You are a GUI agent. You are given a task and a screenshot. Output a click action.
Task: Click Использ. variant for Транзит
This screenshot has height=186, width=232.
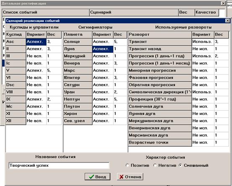[203, 42]
